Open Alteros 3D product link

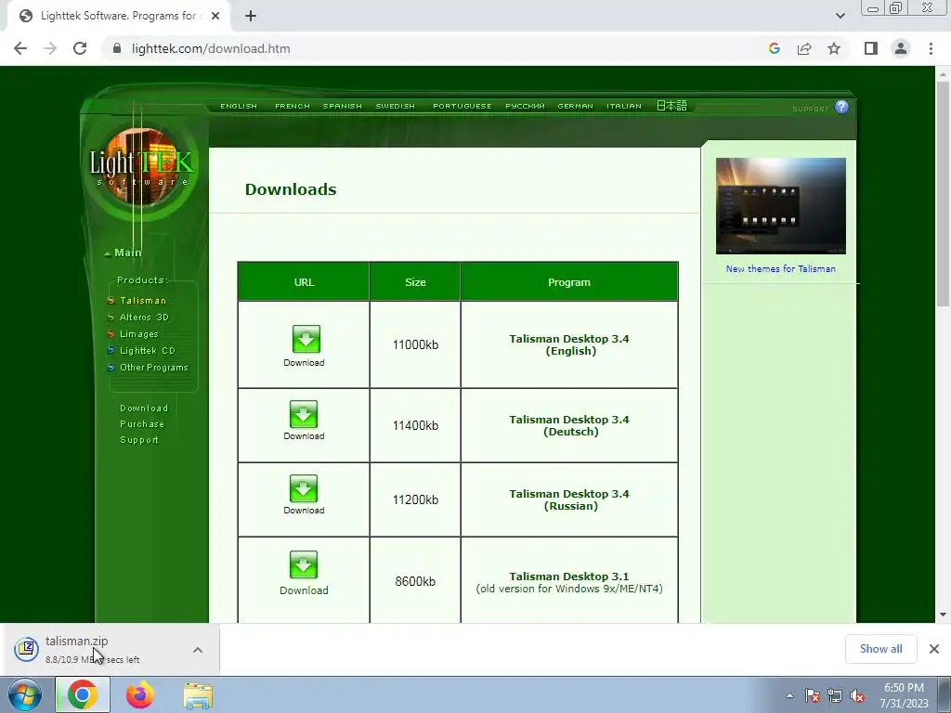click(144, 318)
